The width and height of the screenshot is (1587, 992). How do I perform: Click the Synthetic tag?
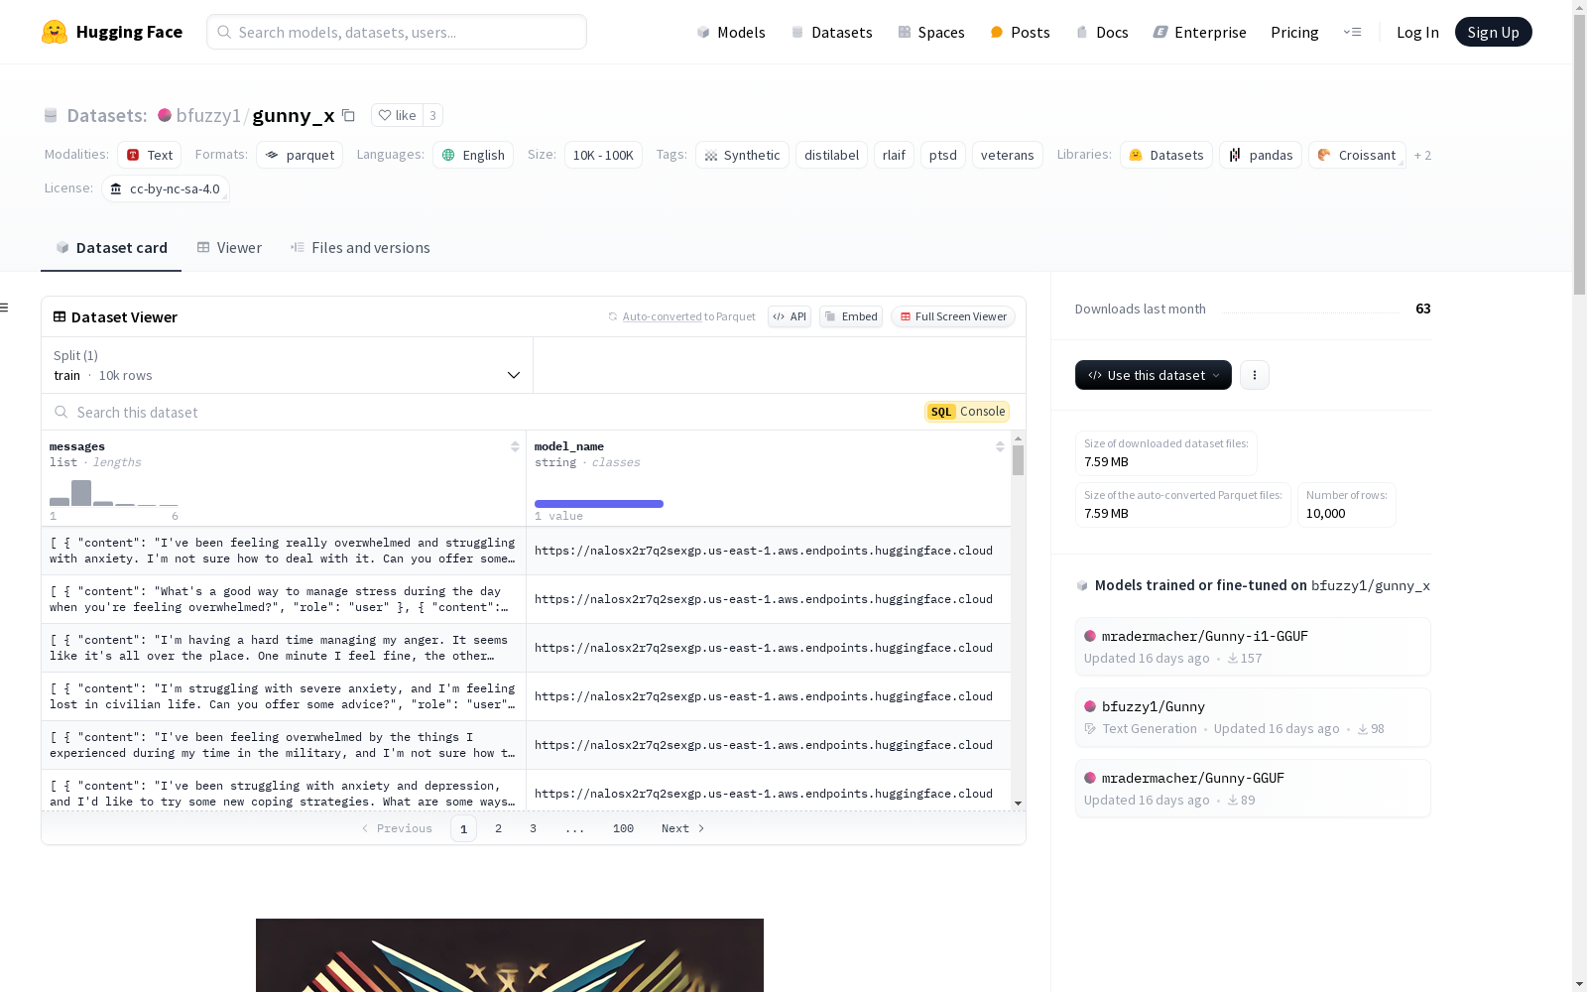[x=742, y=155]
